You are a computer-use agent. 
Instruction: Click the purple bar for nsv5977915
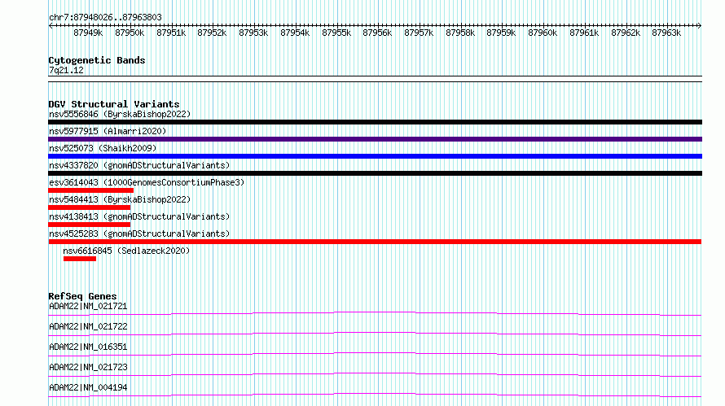coord(375,139)
